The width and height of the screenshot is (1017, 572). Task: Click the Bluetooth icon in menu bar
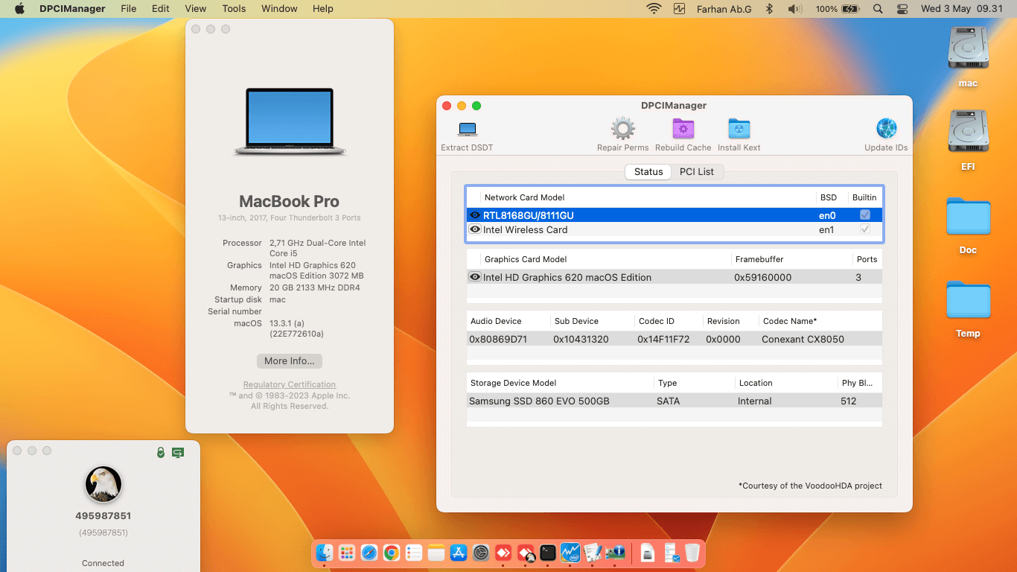[768, 8]
